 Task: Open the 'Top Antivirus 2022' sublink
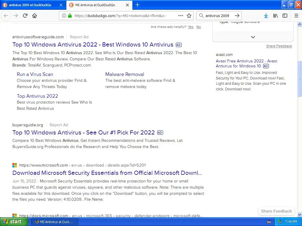click(37, 96)
